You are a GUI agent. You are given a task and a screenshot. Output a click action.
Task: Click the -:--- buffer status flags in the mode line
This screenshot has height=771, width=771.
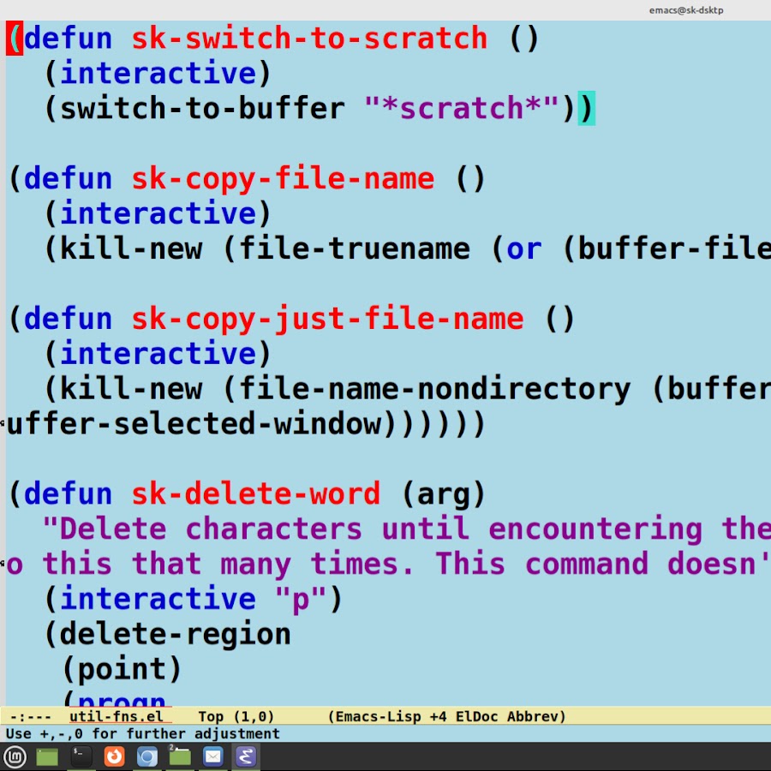(x=31, y=717)
